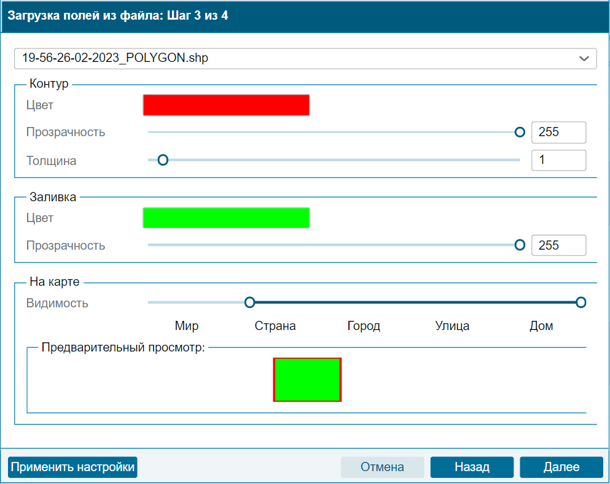
Task: Proceed with the Далее button
Action: pyautogui.click(x=561, y=467)
